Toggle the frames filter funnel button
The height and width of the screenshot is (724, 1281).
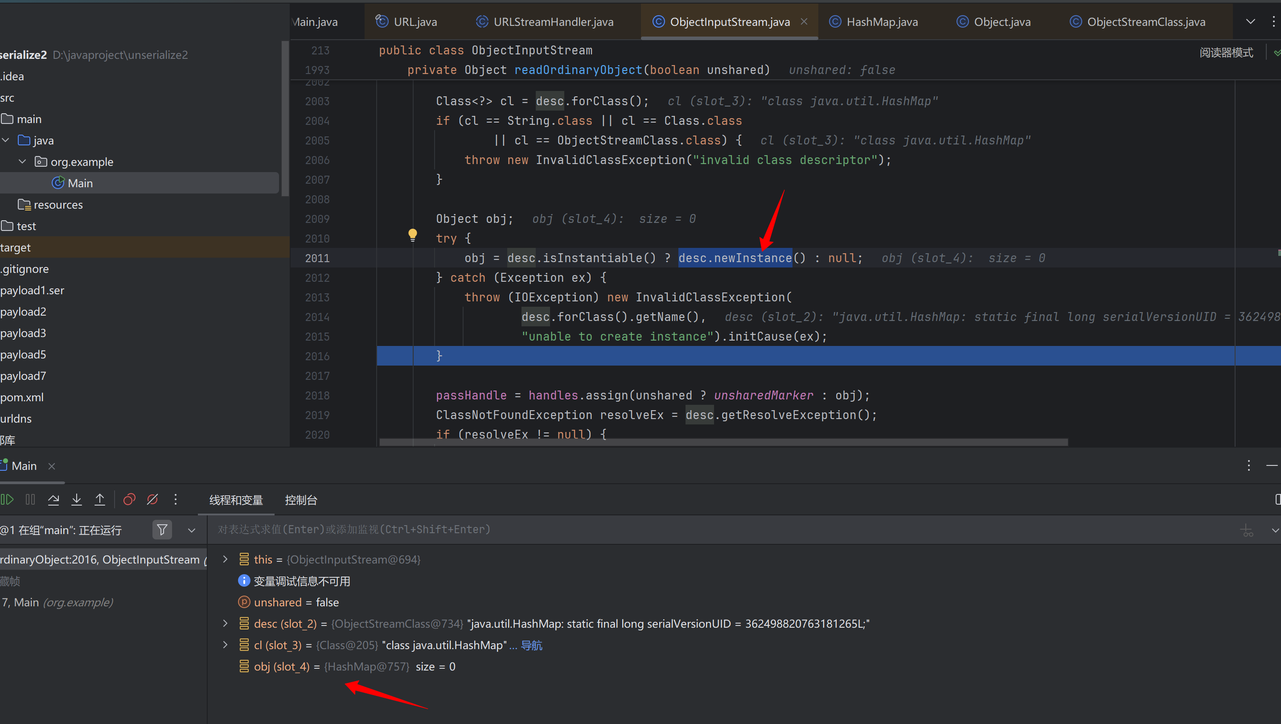(162, 530)
